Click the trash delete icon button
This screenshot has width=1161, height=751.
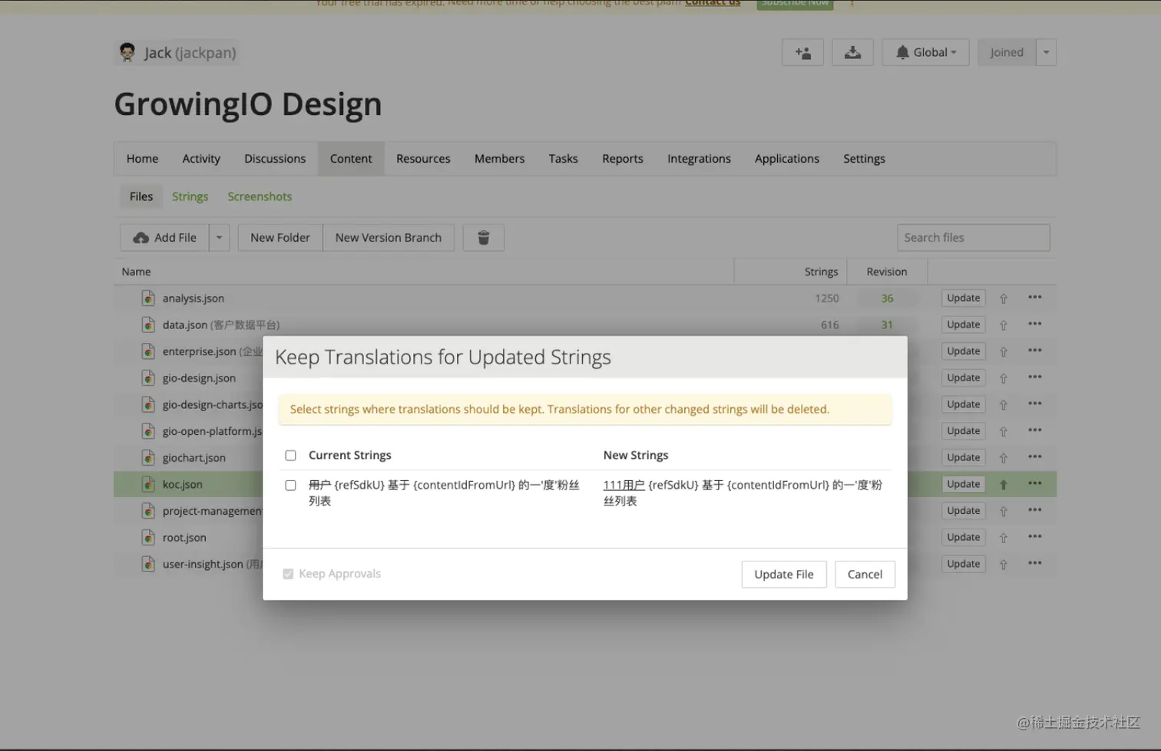point(484,238)
